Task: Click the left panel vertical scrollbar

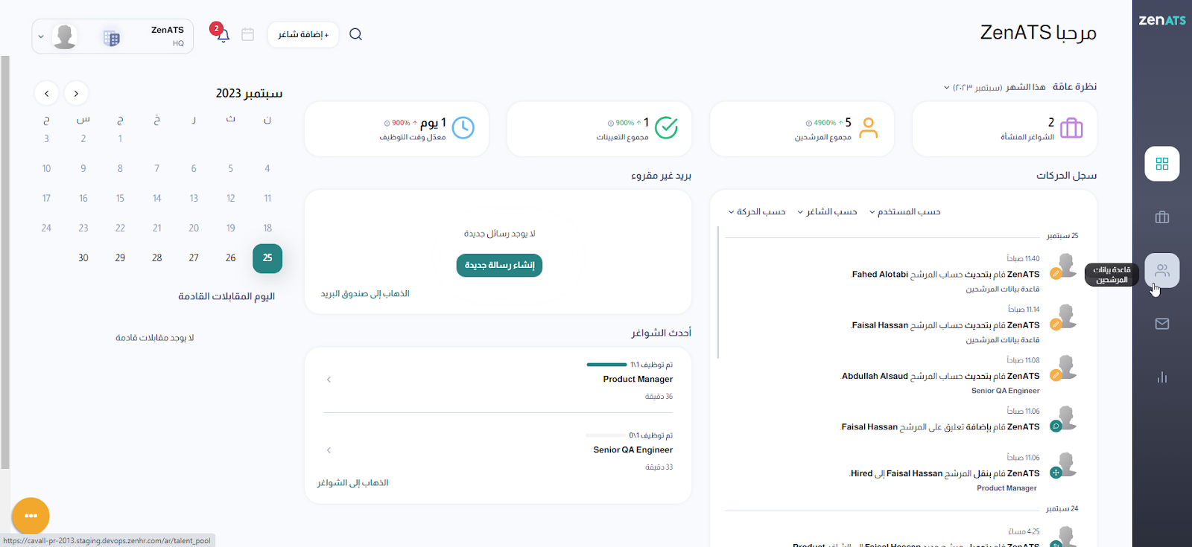Action: pyautogui.click(x=5, y=262)
